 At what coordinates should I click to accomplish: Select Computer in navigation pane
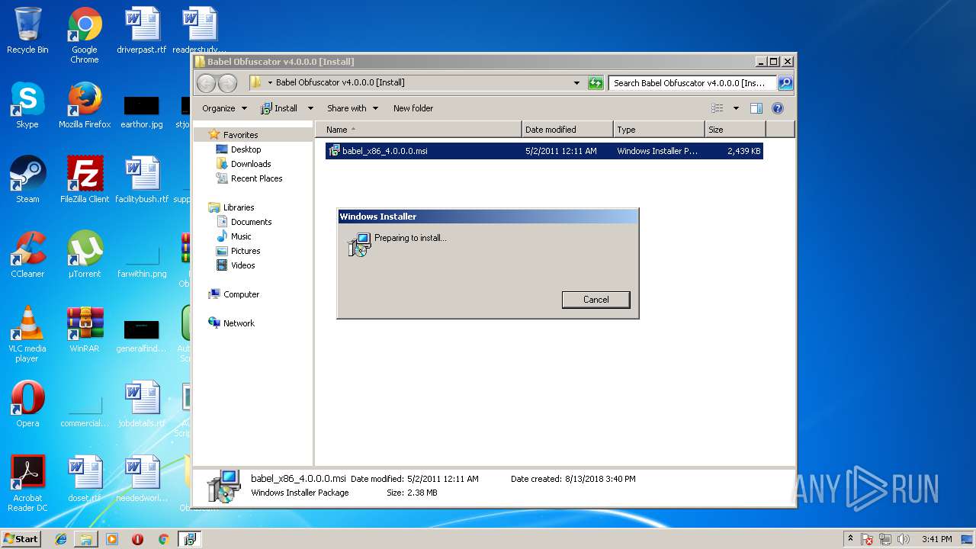241,294
